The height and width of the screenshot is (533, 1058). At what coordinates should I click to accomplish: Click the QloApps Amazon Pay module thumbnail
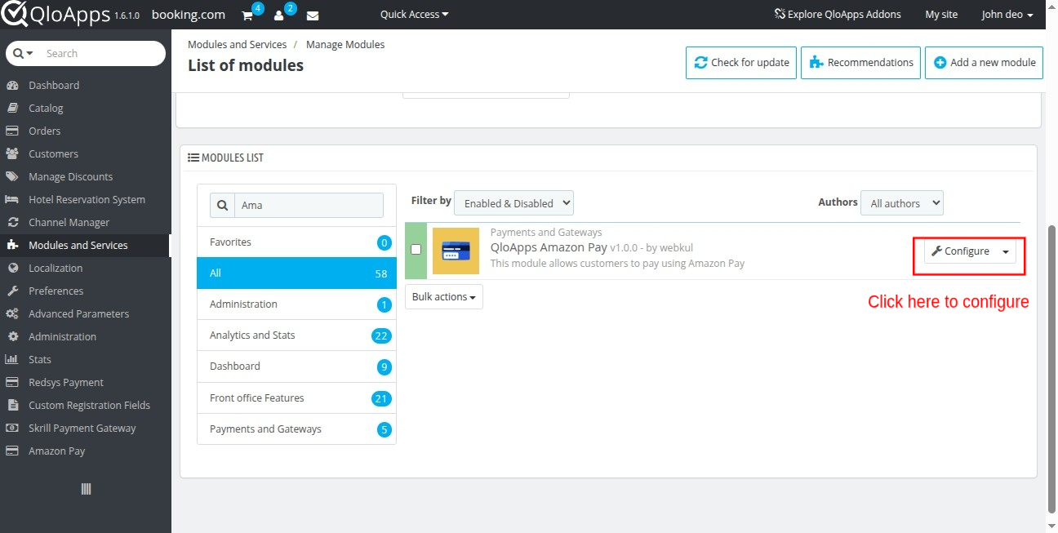(x=456, y=251)
